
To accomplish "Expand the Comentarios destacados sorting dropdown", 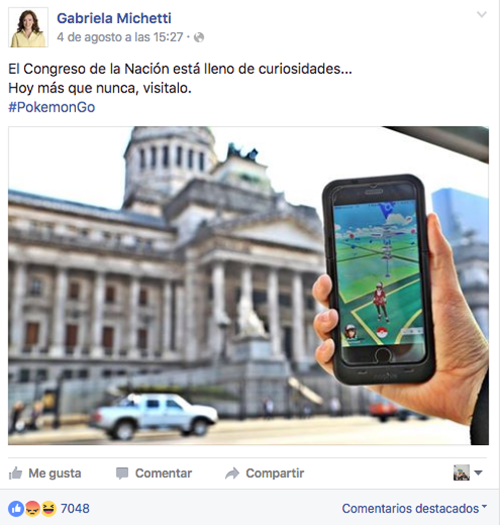I will [x=415, y=508].
